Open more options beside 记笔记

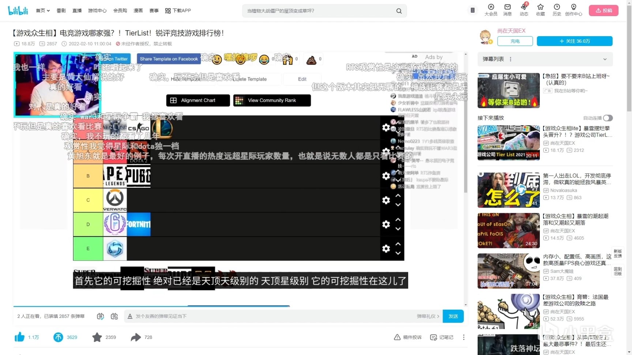pos(464,337)
